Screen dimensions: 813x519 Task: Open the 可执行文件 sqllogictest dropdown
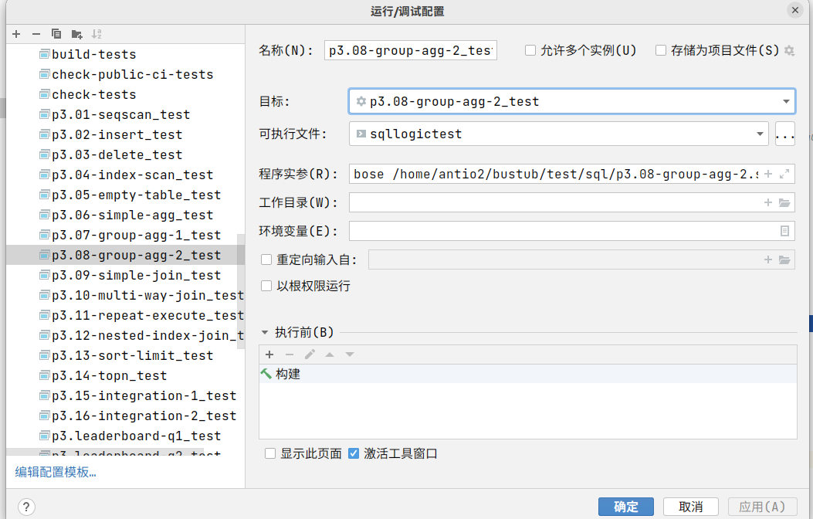(760, 134)
